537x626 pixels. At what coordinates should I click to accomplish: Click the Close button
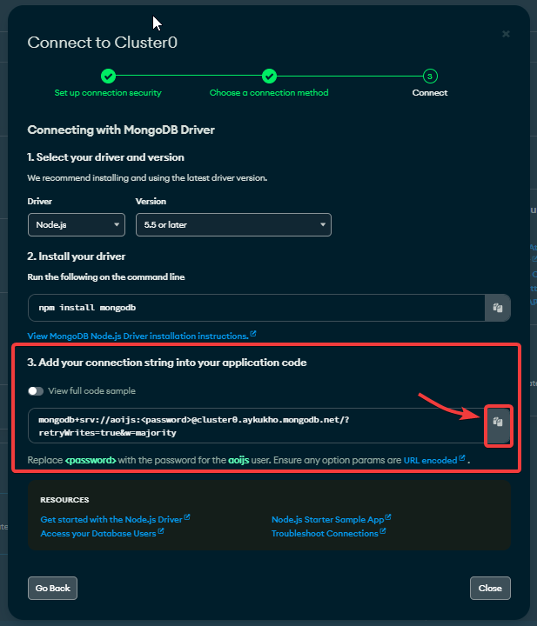click(x=490, y=588)
